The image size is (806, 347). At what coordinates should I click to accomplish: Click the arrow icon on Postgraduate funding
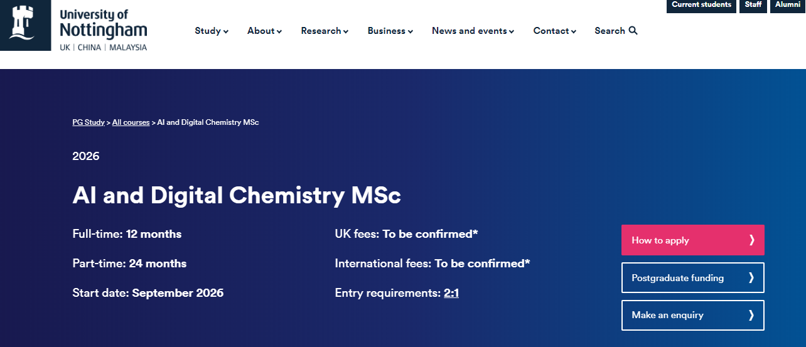pos(751,278)
